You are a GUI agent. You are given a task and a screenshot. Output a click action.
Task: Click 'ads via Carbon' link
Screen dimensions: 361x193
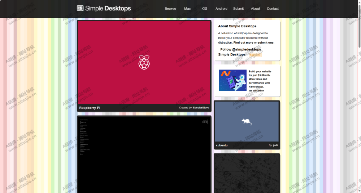pyautogui.click(x=256, y=90)
